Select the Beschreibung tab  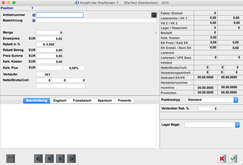(x=37, y=101)
